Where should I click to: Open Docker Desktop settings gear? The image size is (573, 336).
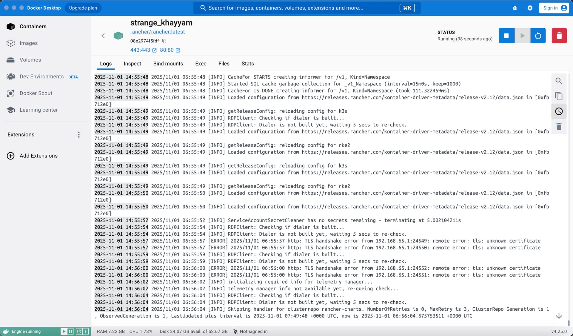[x=530, y=8]
